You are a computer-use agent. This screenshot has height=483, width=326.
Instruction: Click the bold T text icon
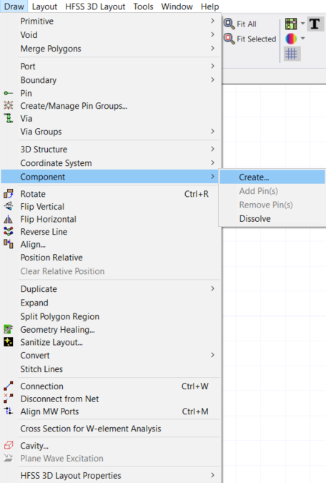[315, 24]
